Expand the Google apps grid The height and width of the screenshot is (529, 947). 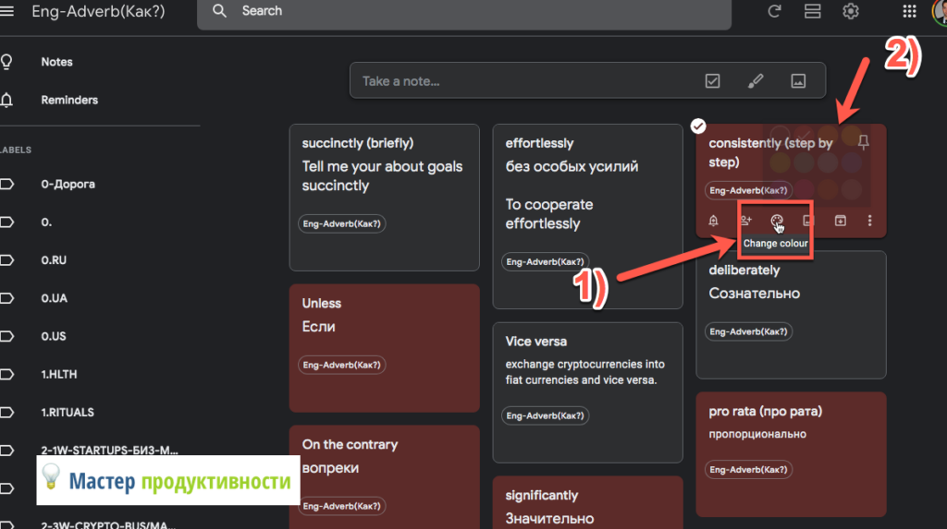[x=909, y=11]
